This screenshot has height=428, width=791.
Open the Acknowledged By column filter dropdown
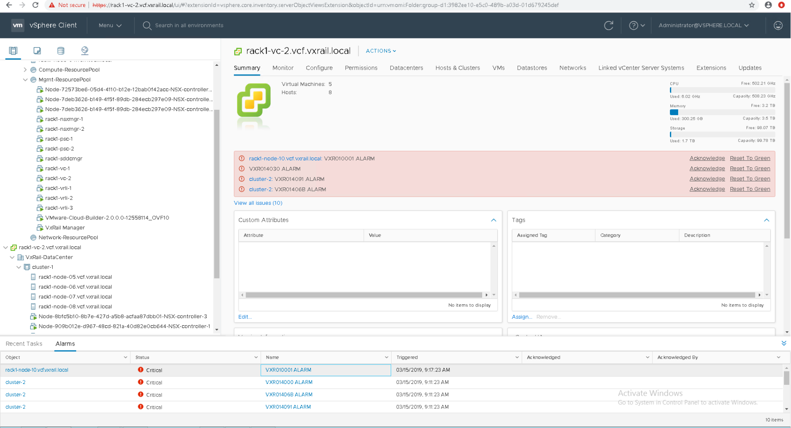(778, 357)
